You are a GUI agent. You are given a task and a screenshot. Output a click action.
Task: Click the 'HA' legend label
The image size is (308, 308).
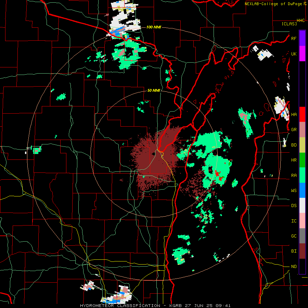(294, 114)
